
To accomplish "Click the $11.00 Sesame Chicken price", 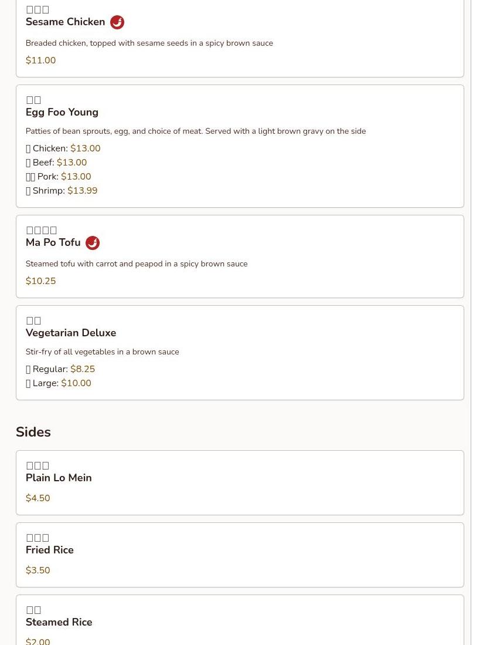I will coord(40,60).
